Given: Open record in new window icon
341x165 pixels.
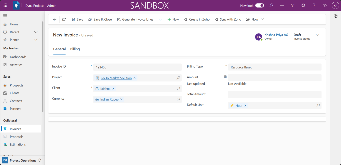Looking at the screenshot, I should (64, 19).
